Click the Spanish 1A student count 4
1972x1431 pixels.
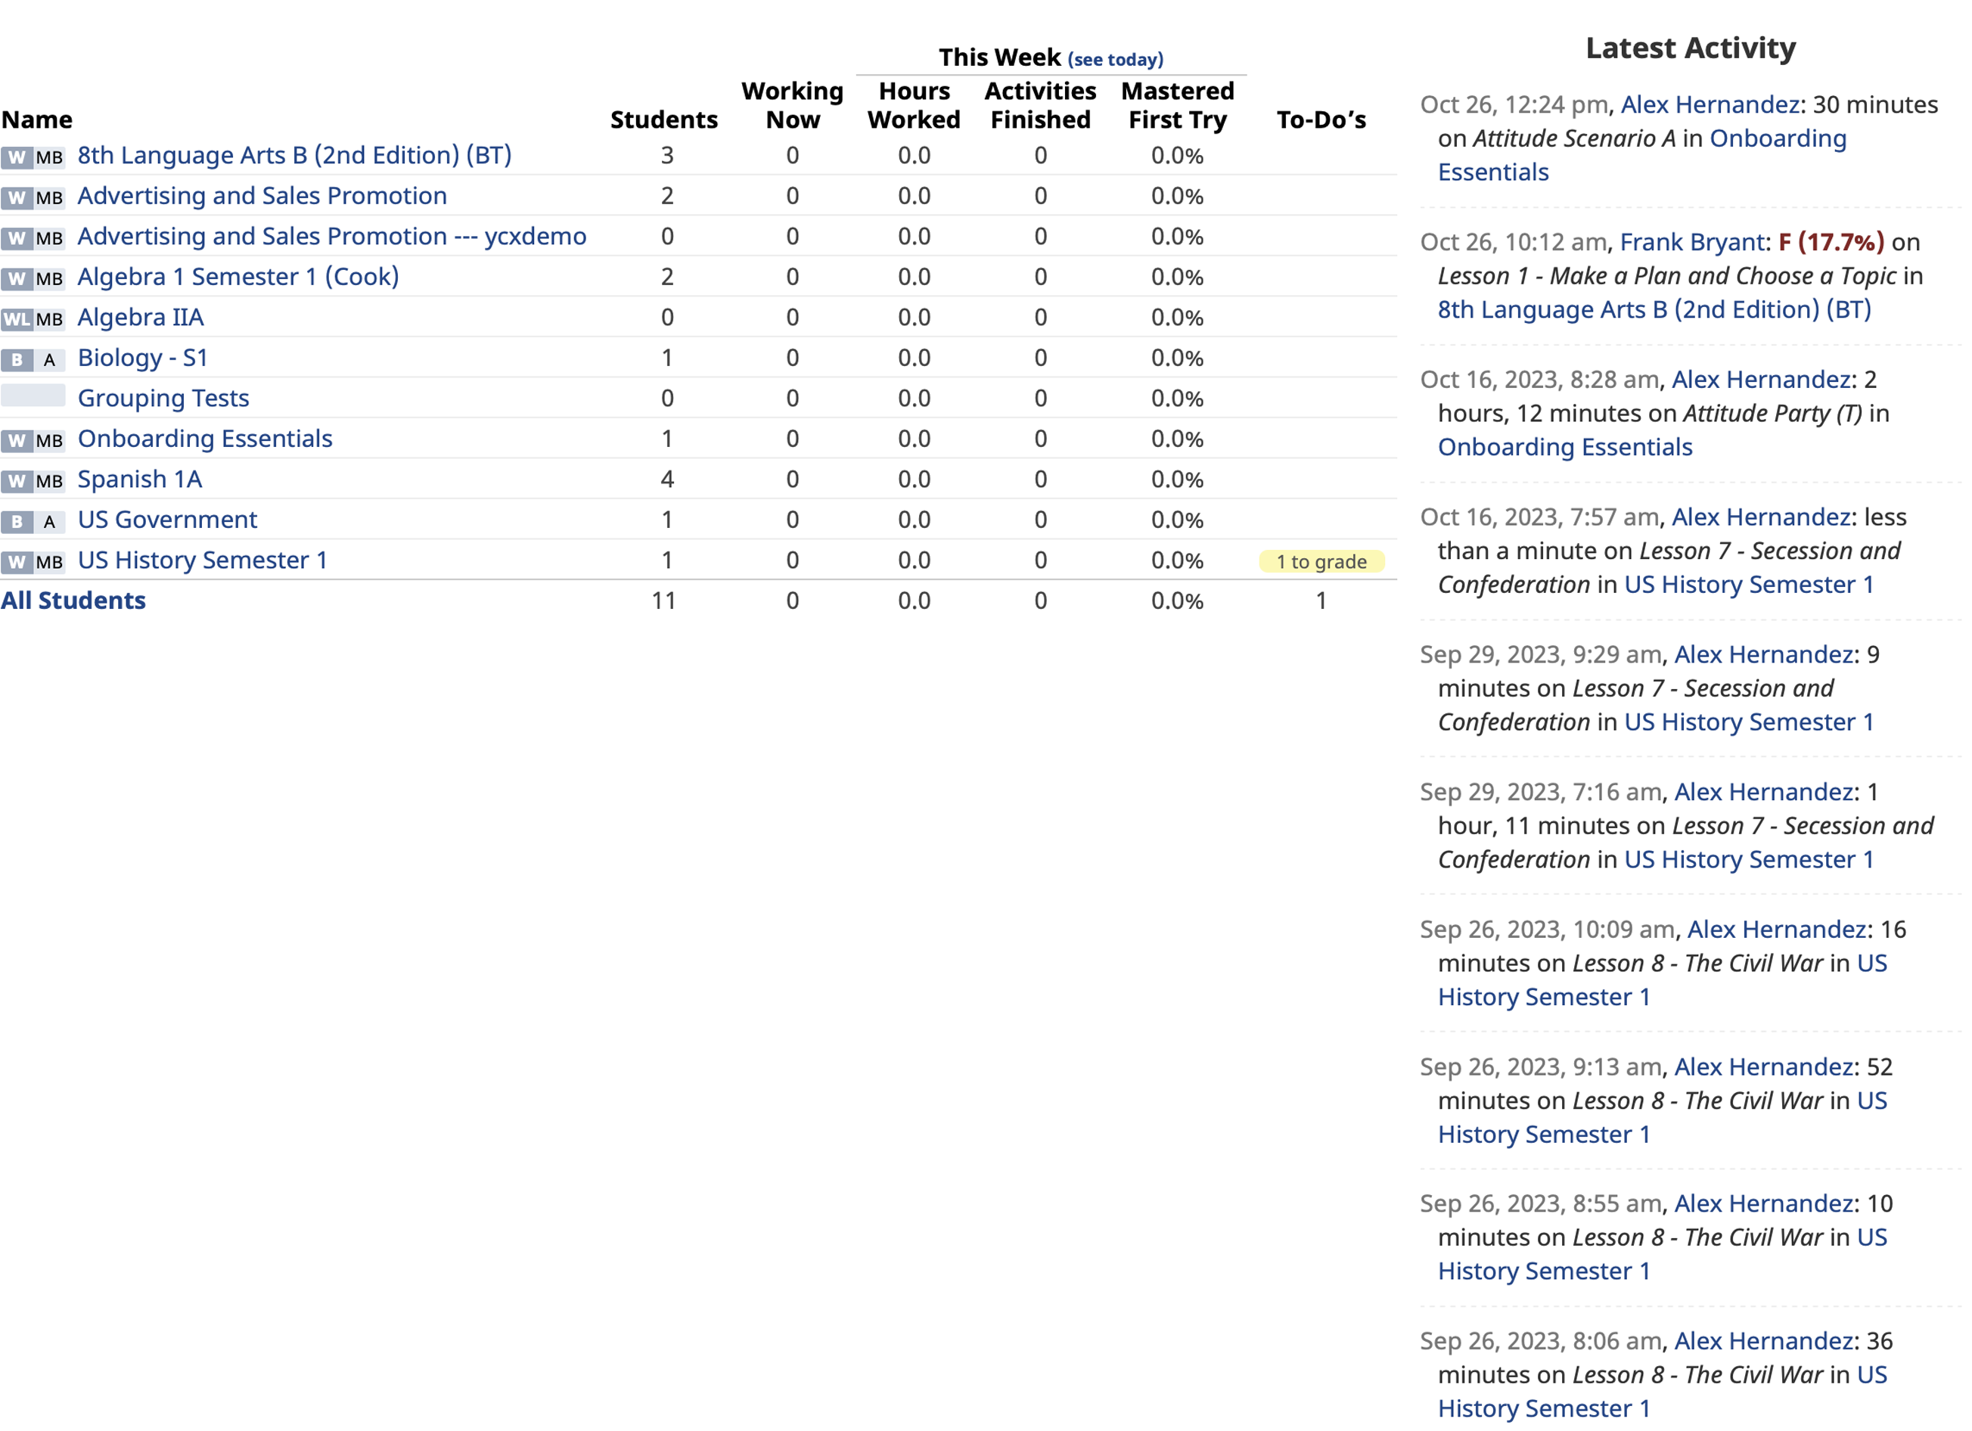click(x=667, y=480)
